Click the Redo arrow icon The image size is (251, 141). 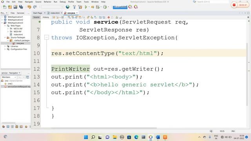(35, 7)
